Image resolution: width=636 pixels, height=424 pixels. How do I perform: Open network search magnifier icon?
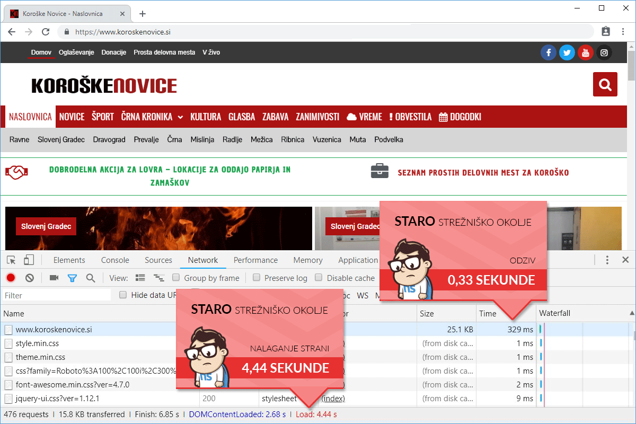click(91, 278)
